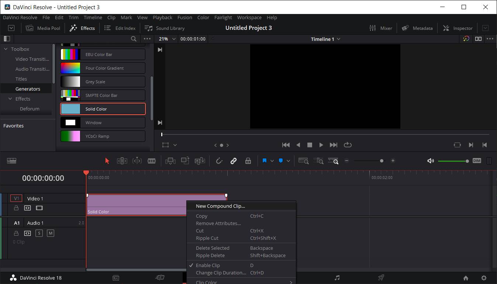Open the Cut page icon

coord(160,278)
